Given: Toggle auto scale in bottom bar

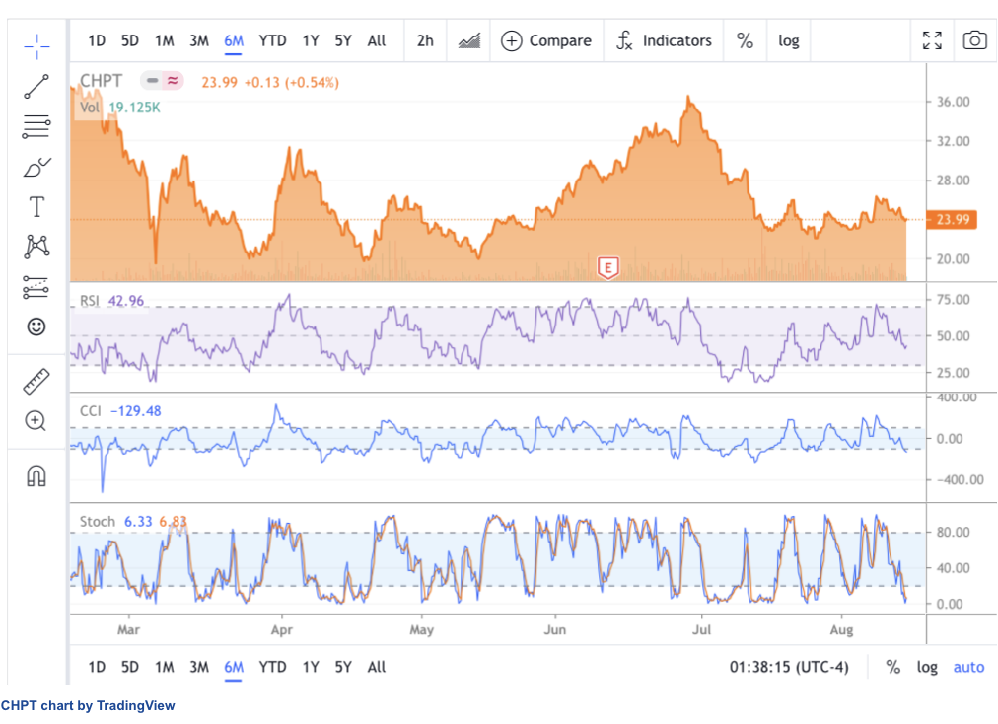Looking at the screenshot, I should click(x=968, y=668).
